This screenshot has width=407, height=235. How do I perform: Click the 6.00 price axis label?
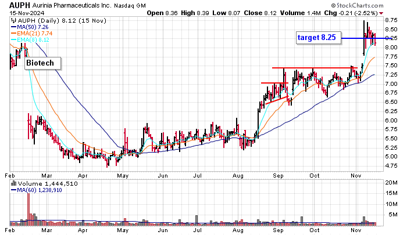tap(391, 121)
